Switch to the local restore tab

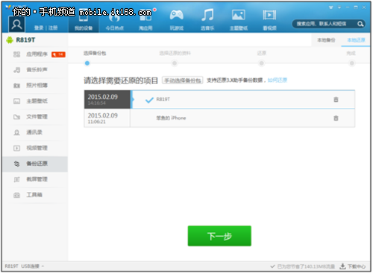pyautogui.click(x=356, y=40)
